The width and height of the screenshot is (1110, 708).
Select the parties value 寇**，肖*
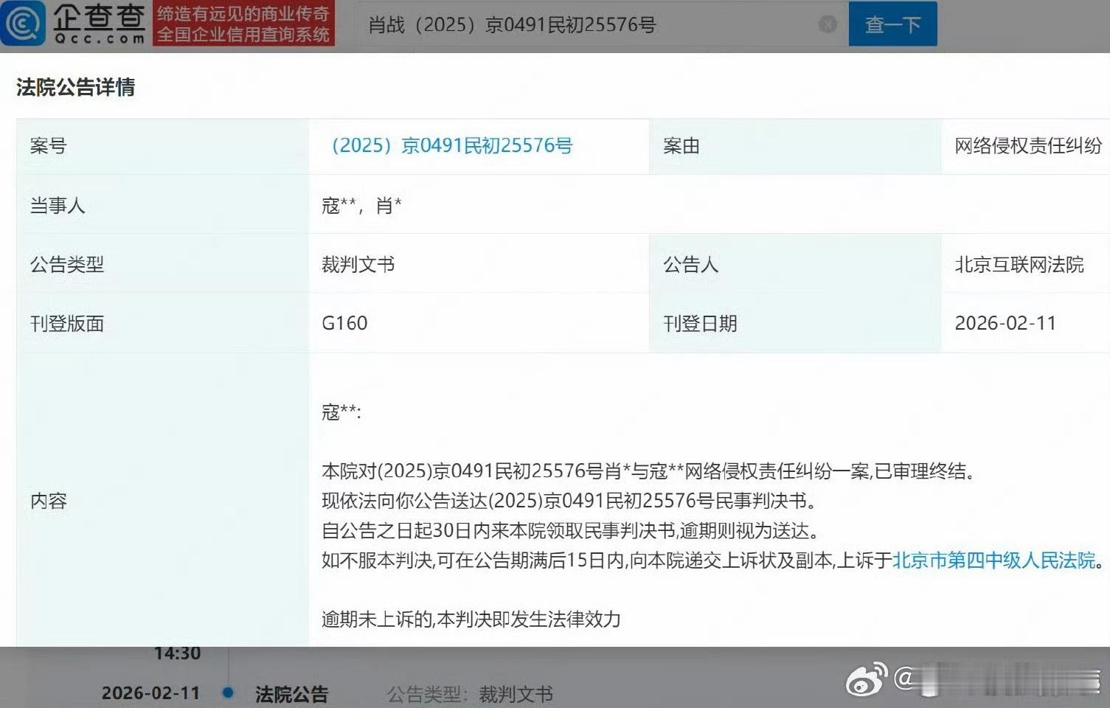(361, 205)
